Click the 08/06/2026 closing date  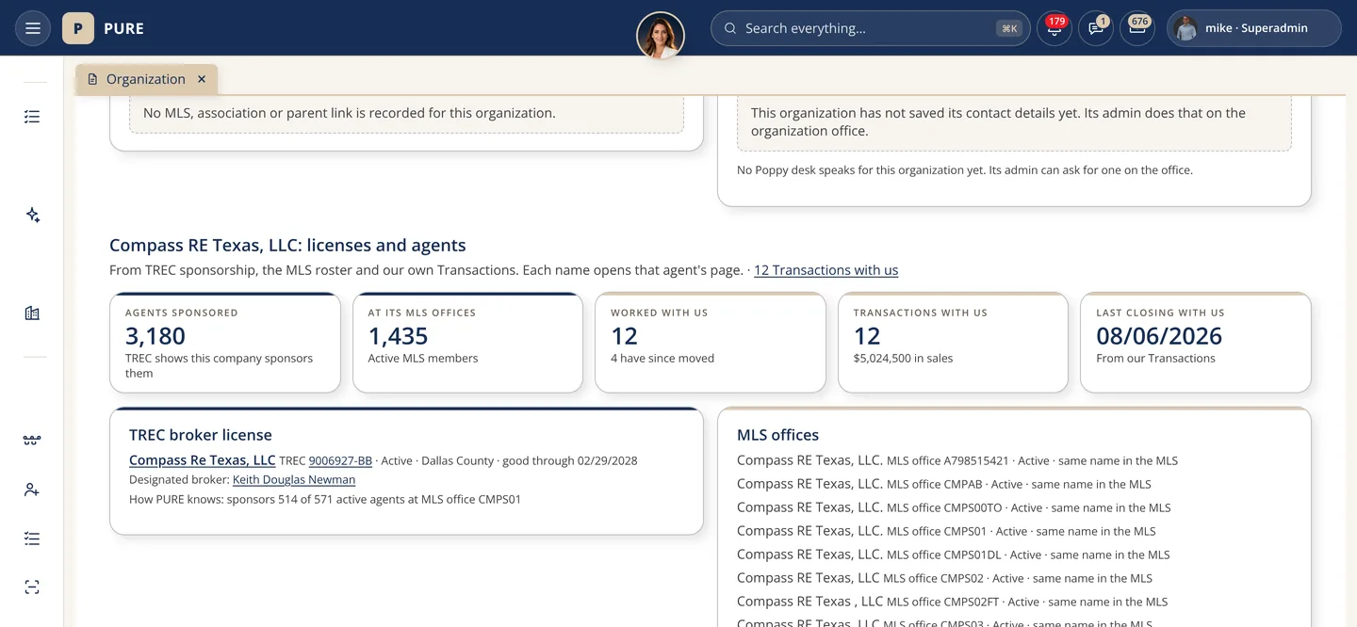pyautogui.click(x=1159, y=336)
